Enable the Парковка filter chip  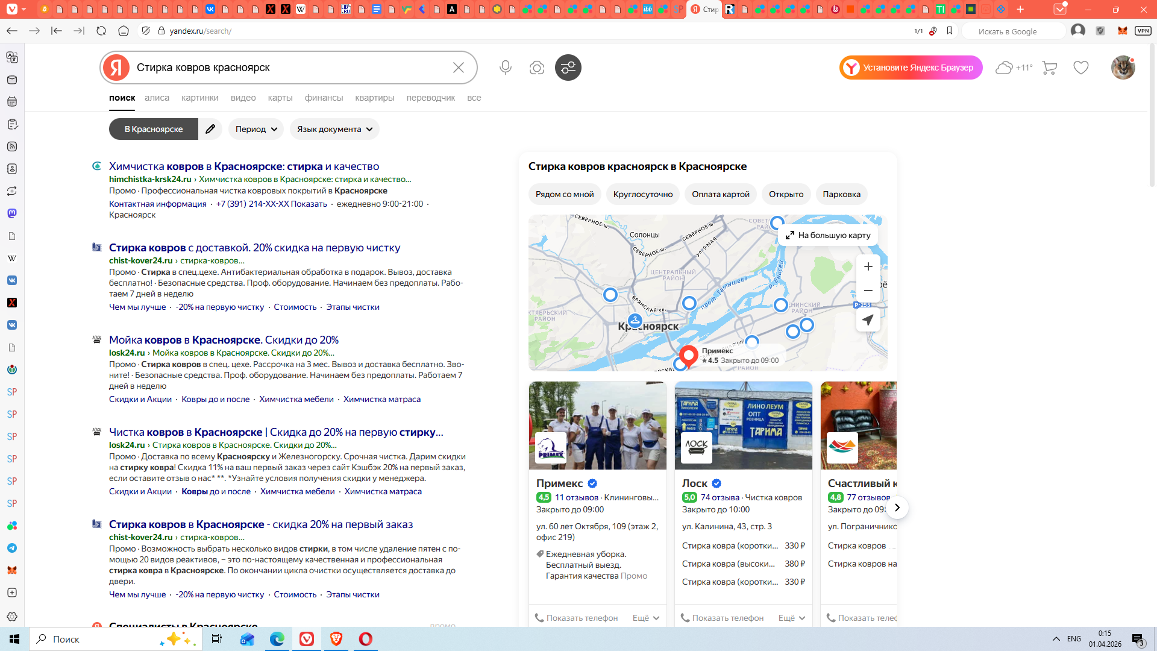click(841, 194)
